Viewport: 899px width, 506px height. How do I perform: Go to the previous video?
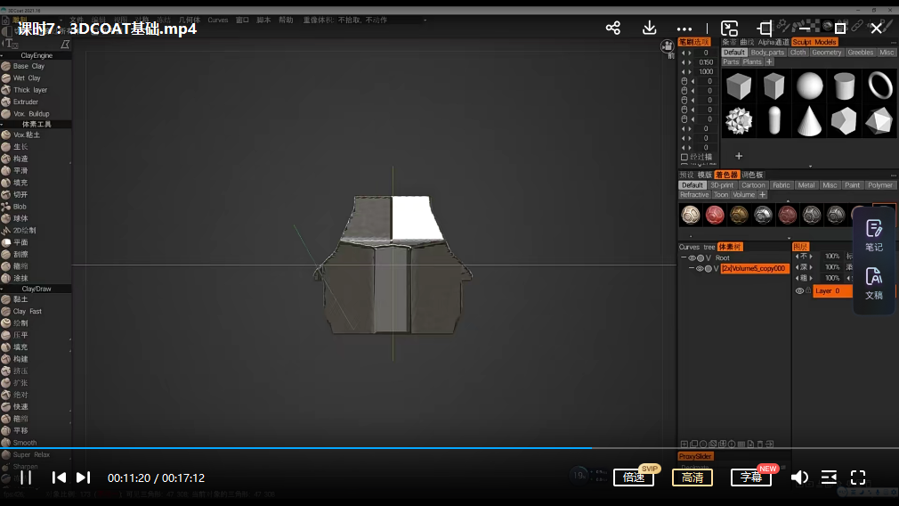pyautogui.click(x=59, y=477)
